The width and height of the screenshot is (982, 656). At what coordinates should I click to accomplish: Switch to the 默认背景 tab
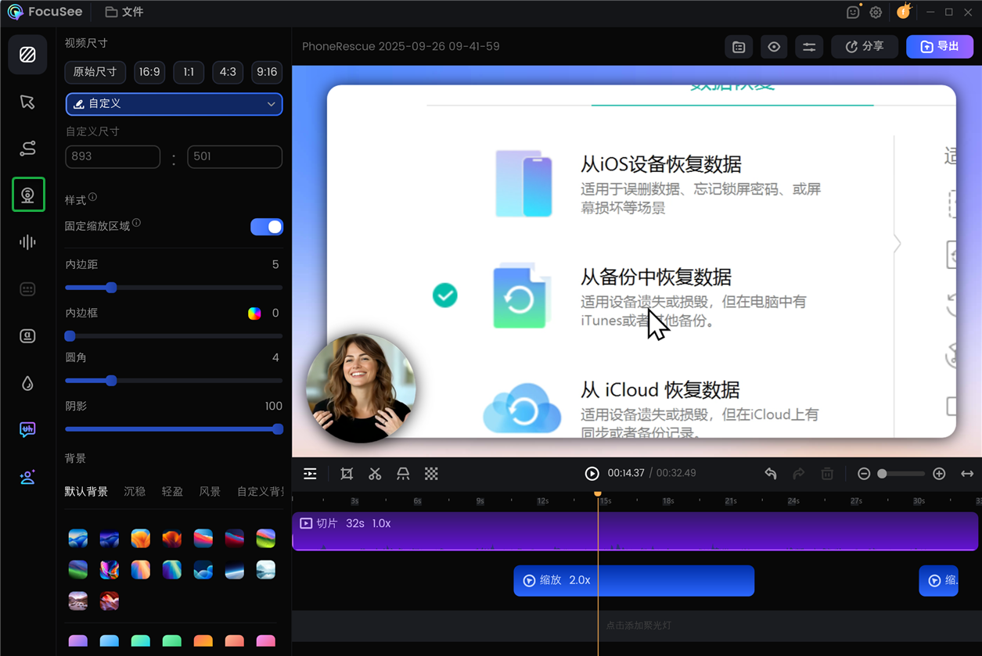click(x=86, y=492)
